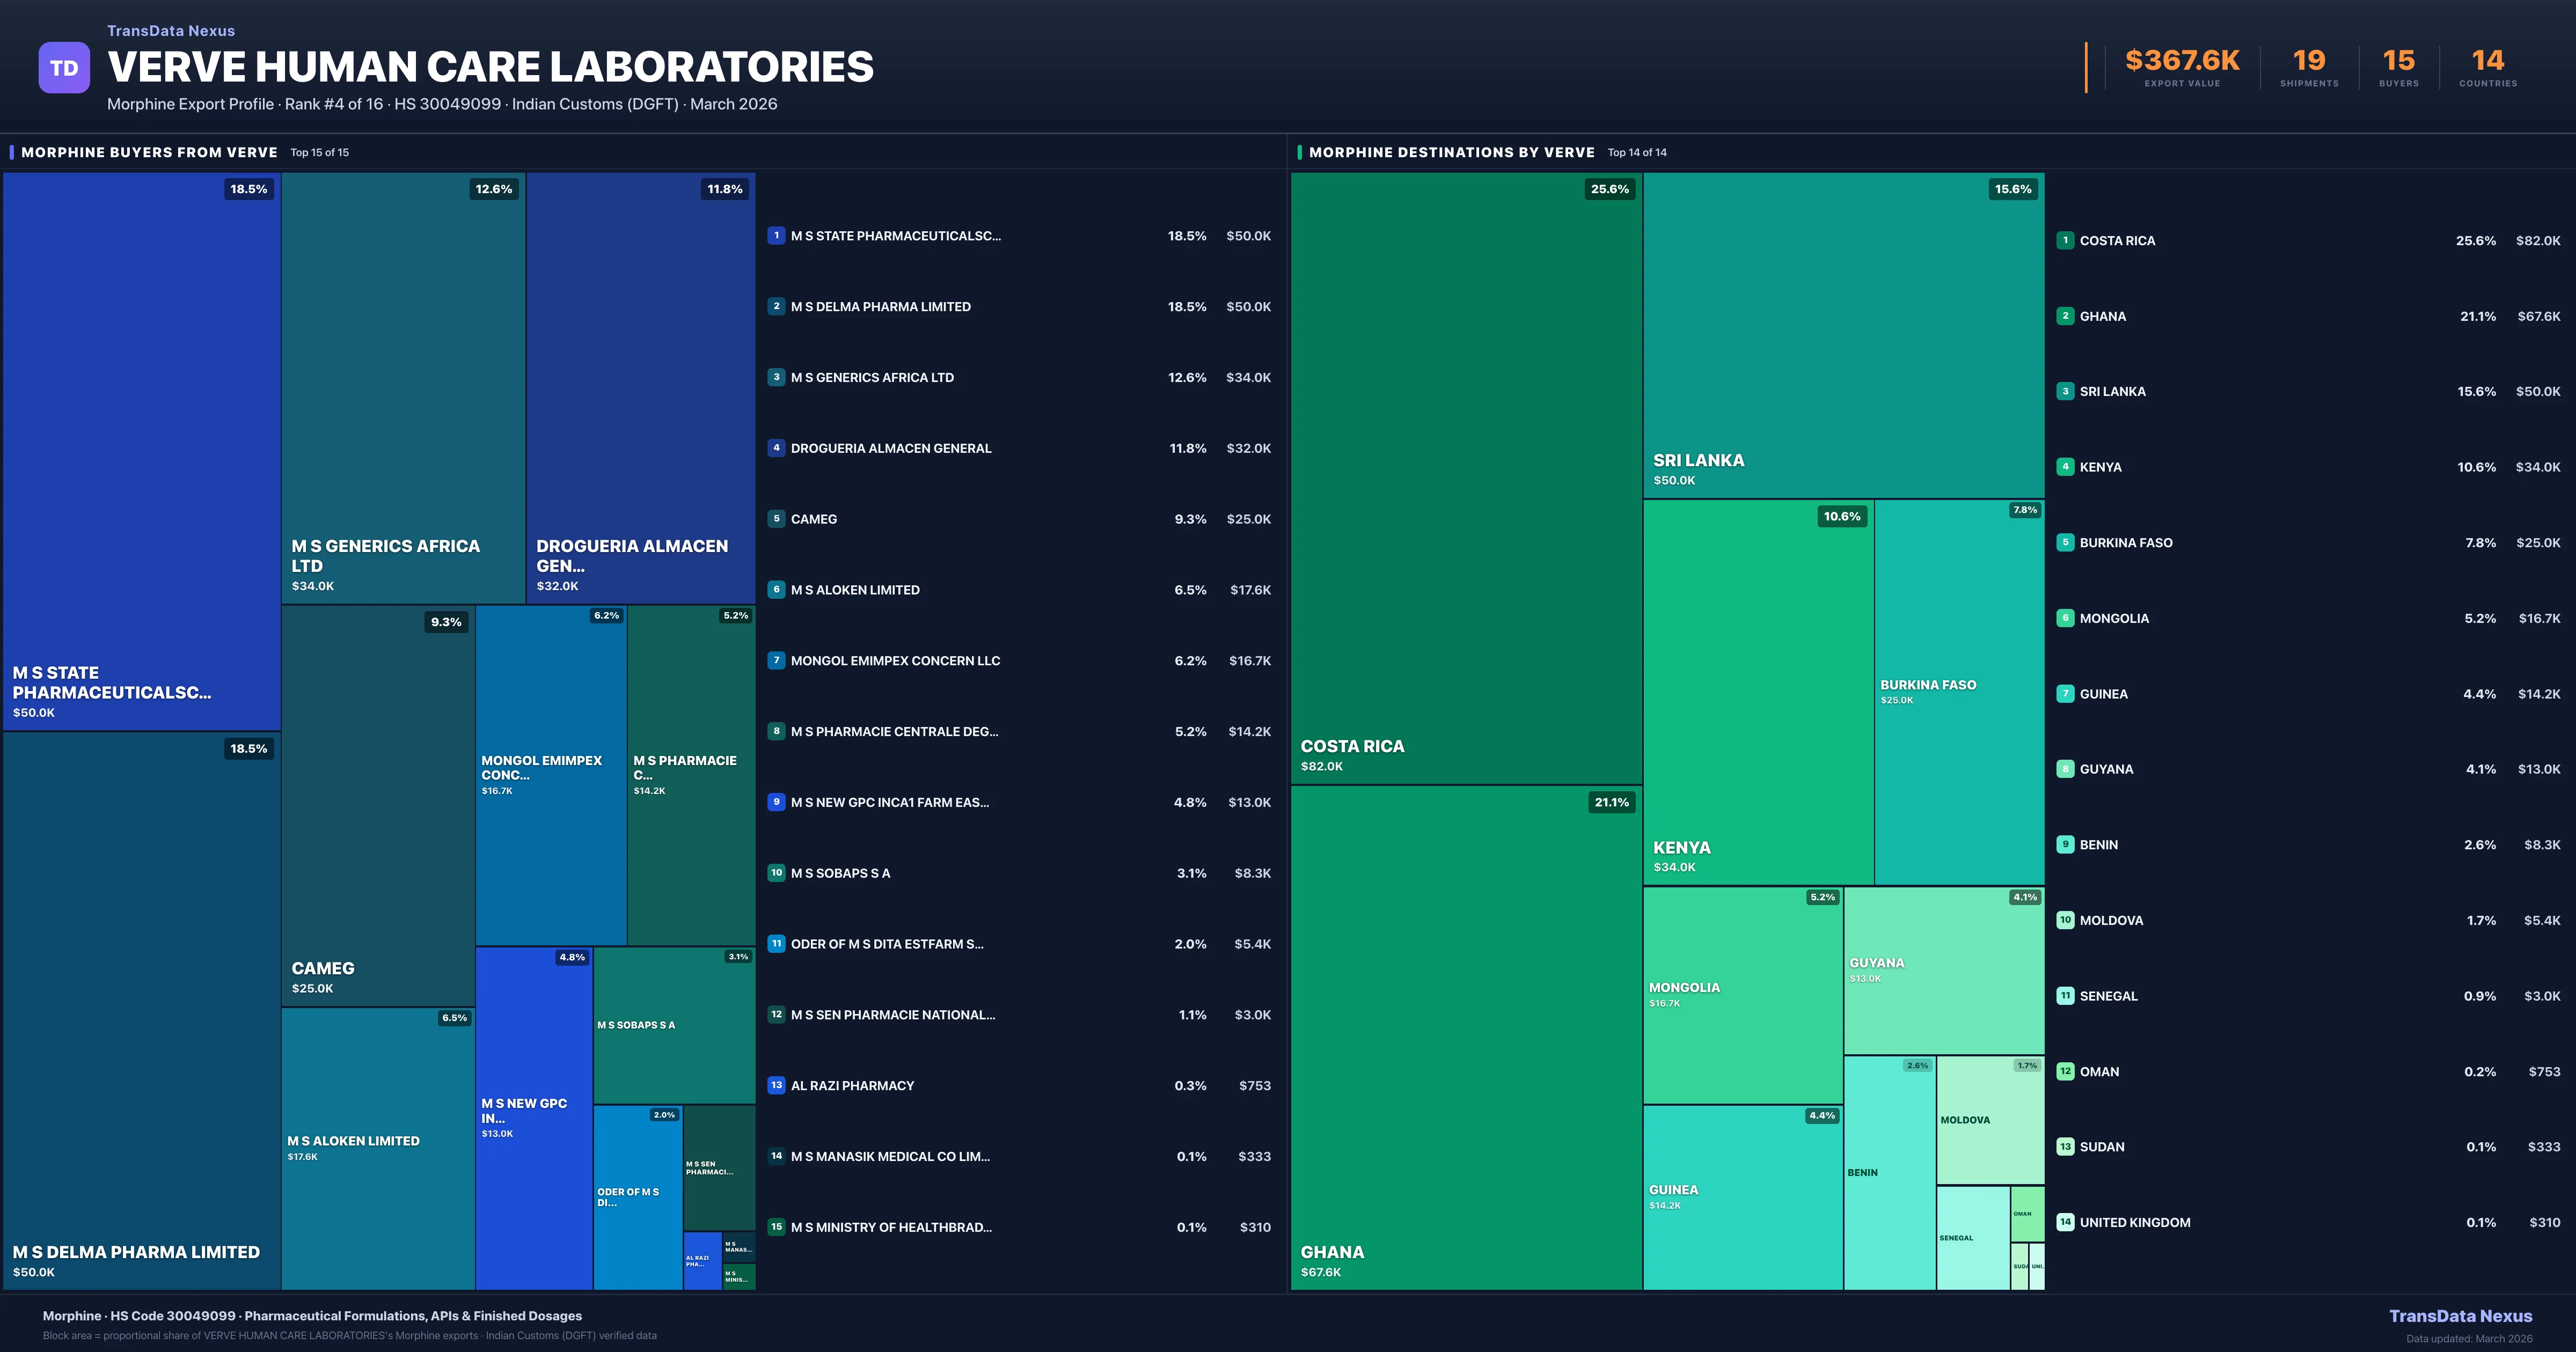Click the TransData Nexus header label
This screenshot has width=2576, height=1352.
[171, 31]
